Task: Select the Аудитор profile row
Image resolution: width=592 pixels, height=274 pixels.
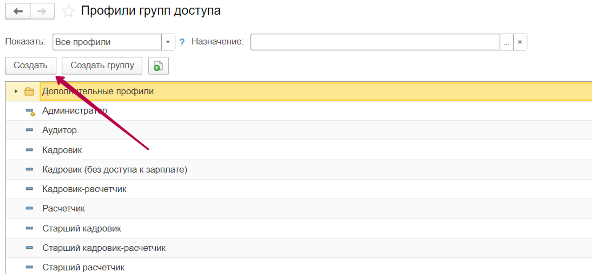Action: 59,130
